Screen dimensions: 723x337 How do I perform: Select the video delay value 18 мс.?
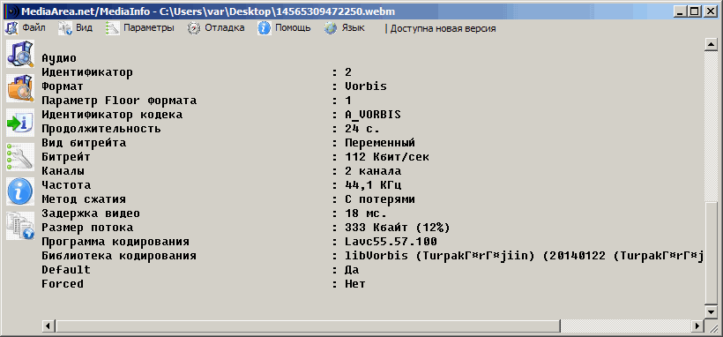click(x=366, y=213)
